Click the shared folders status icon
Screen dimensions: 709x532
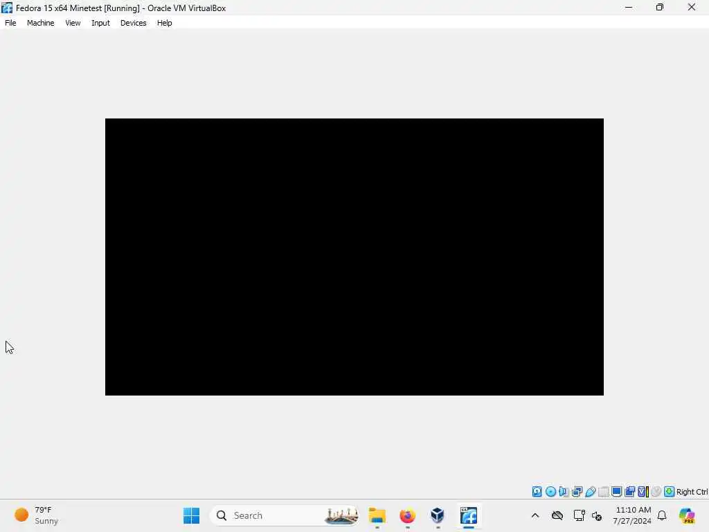point(603,492)
